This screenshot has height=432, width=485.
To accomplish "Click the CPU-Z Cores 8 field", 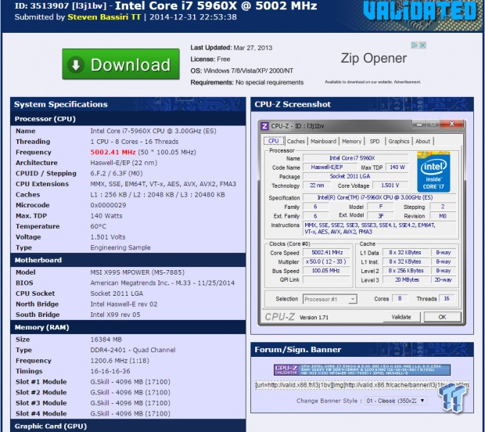I will point(399,298).
